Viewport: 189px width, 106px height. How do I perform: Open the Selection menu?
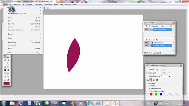(x=17, y=4)
